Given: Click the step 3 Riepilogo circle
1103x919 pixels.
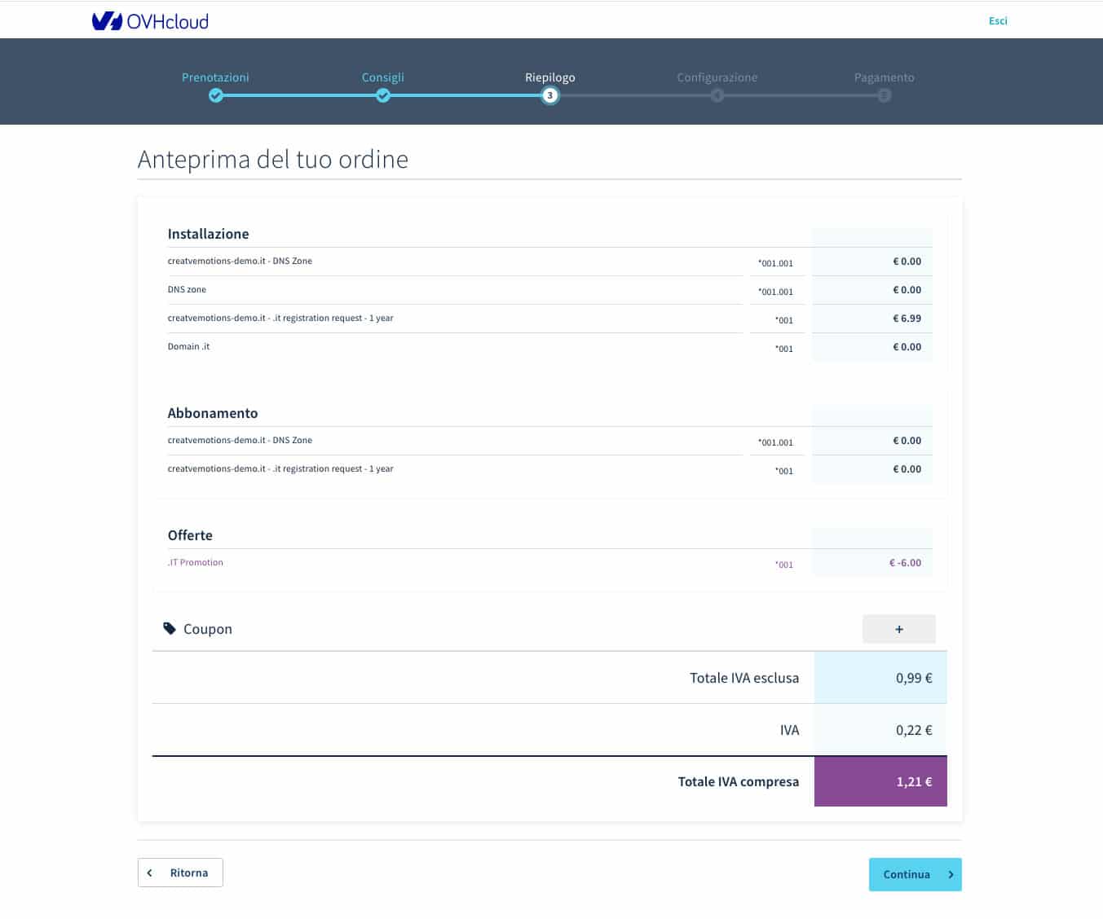Looking at the screenshot, I should click(550, 95).
